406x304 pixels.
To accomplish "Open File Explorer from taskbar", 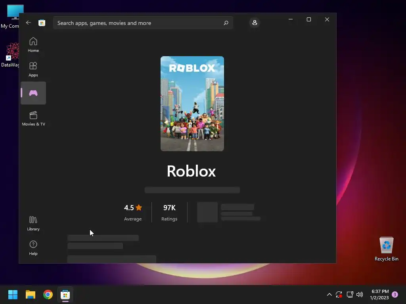I will pos(31,294).
